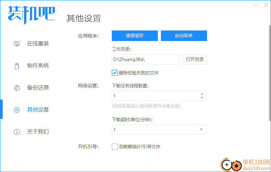The width and height of the screenshot is (271, 172).
Task: Click 打开目录 button
Action: 195,59
